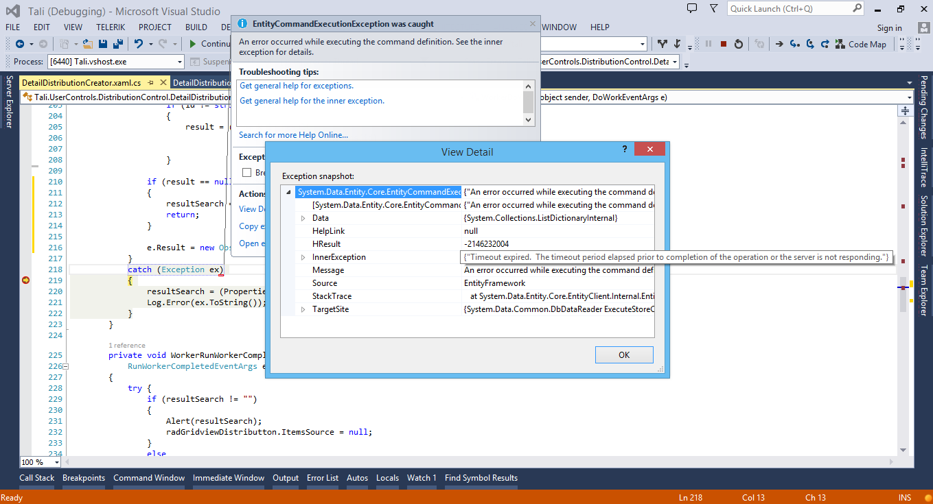Click the Undo arrow icon
This screenshot has height=504, width=933.
coord(139,44)
